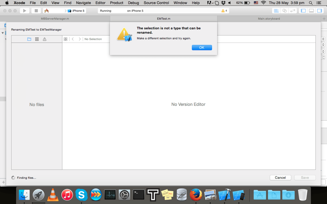Open the Apple menu

pos(7,3)
